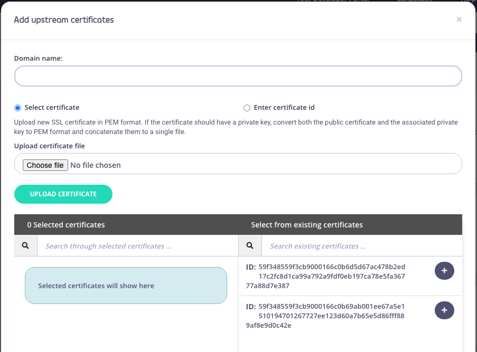Click 'Selected certificates will show here' placeholder box
477x352 pixels.
point(126,286)
